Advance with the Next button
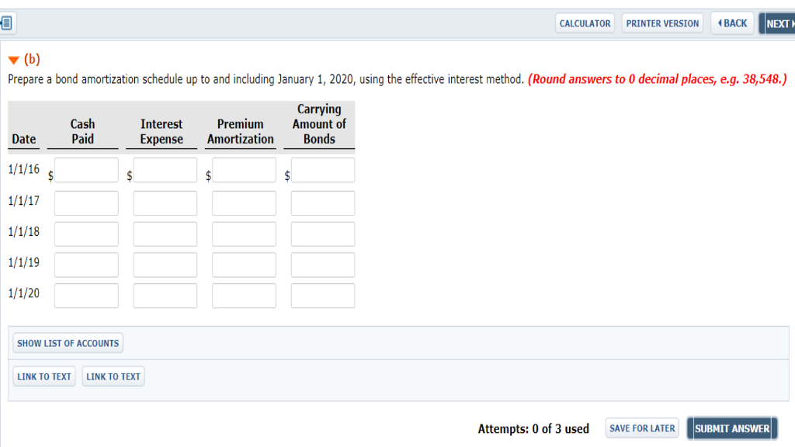Viewport: 795px width, 447px height. coord(777,23)
